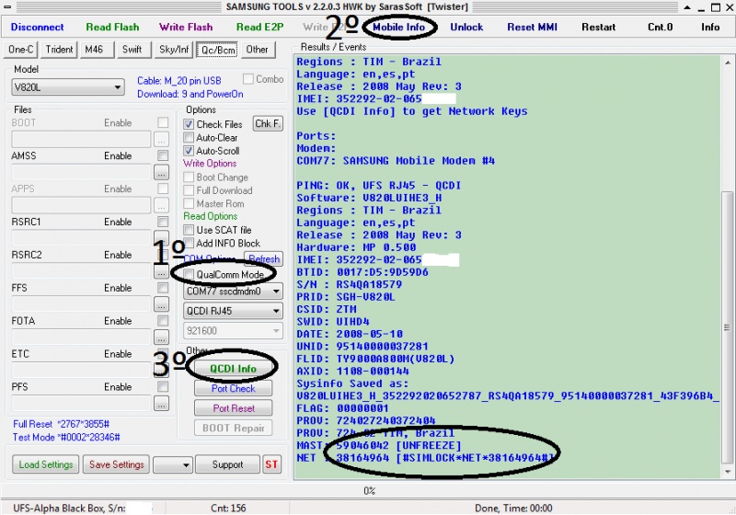736x515 pixels.
Task: Click Restart command
Action: (x=599, y=28)
